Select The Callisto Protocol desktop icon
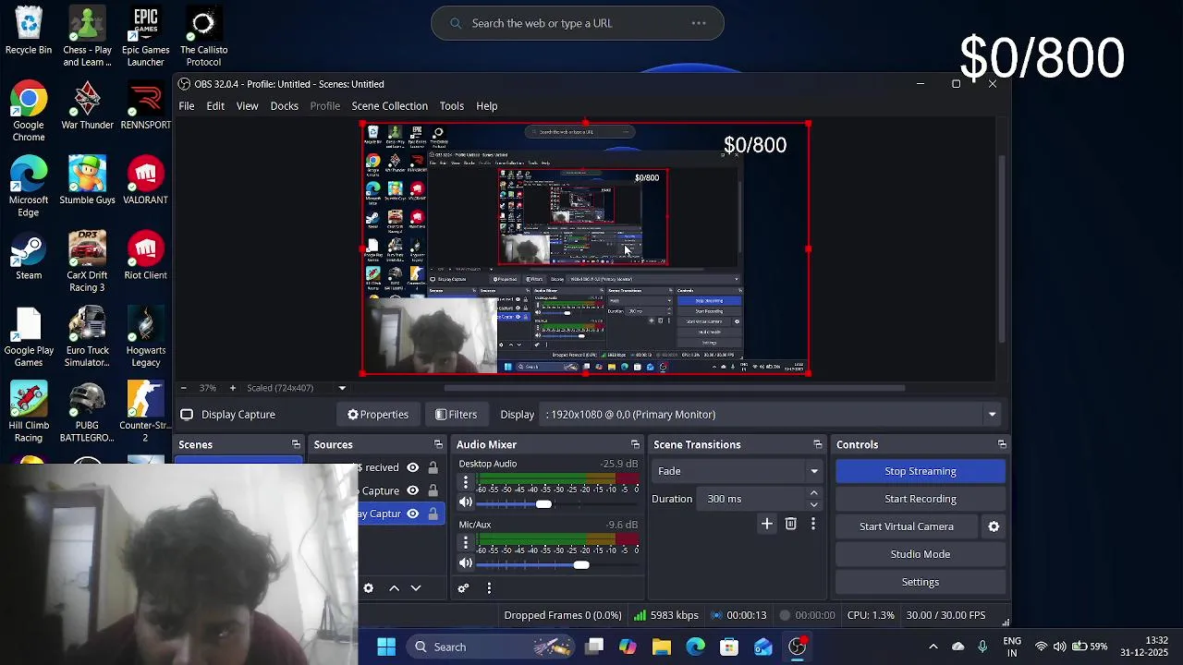 (203, 37)
